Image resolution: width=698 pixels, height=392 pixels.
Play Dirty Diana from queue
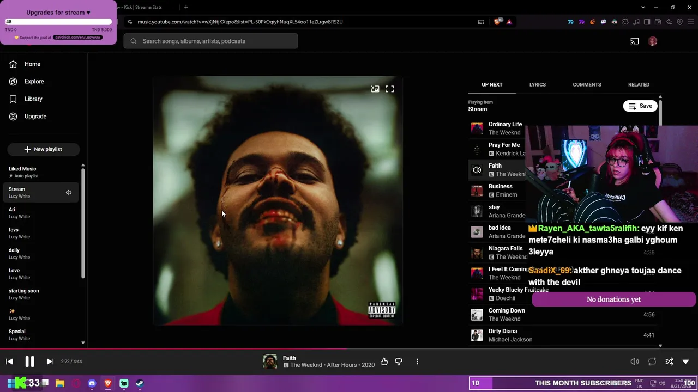pyautogui.click(x=563, y=335)
